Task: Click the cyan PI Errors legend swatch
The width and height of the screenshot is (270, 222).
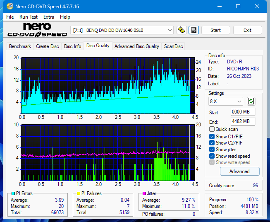Action: tap(13, 193)
